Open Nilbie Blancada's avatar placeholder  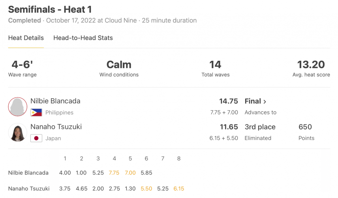[18, 107]
